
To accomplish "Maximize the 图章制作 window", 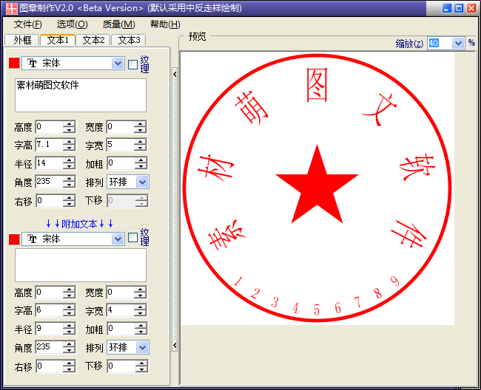I will [459, 8].
